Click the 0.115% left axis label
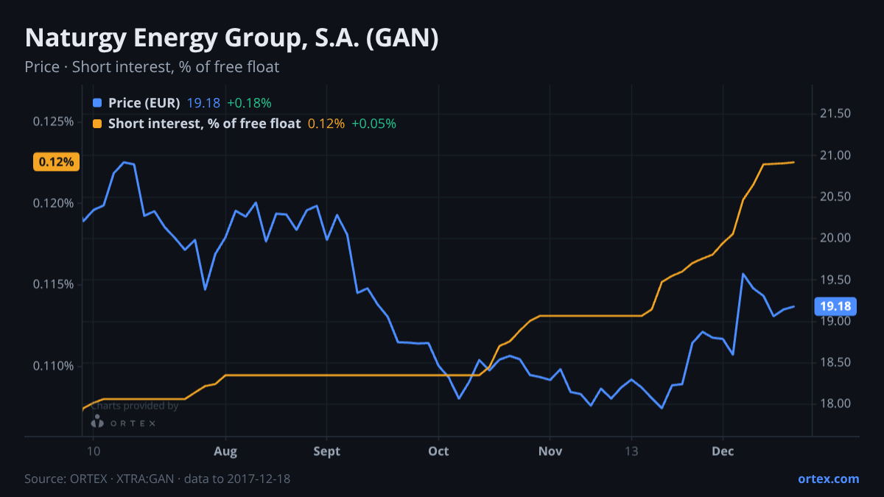Viewport: 884px width, 497px height. pos(53,284)
